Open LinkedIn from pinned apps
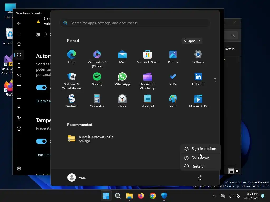 (198, 79)
